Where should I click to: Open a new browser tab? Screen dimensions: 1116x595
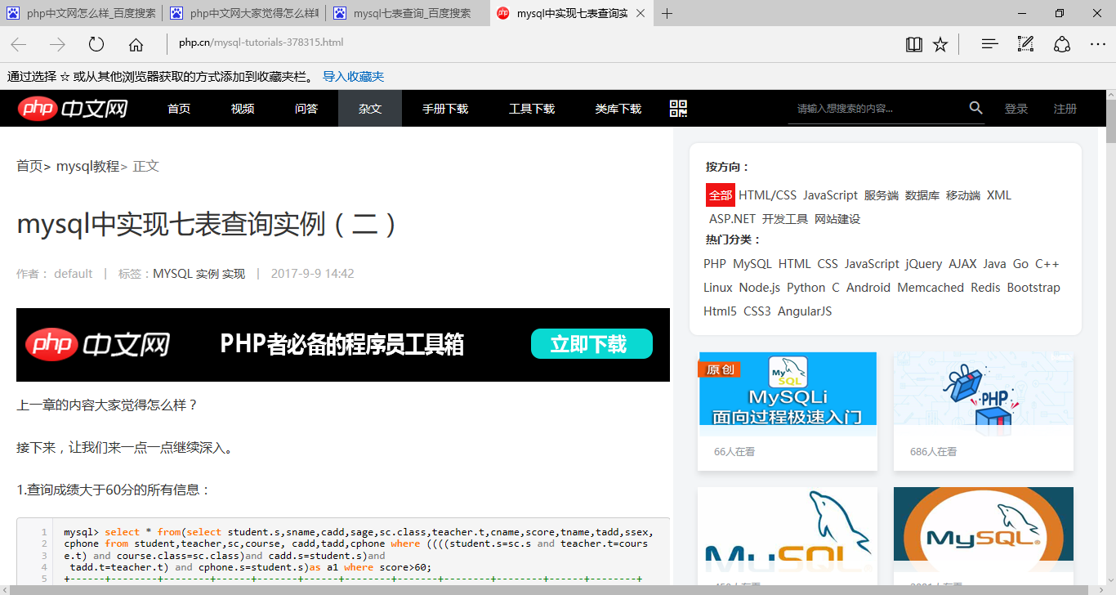667,13
